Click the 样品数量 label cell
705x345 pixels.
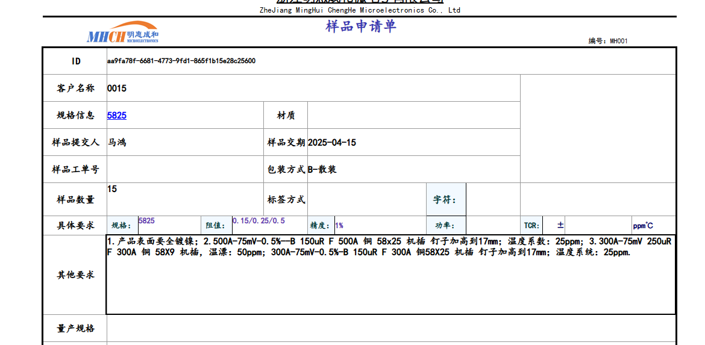point(75,199)
